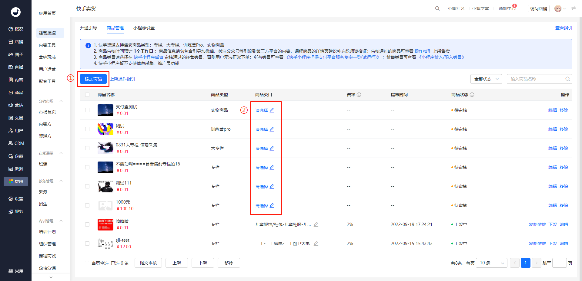Screen dimensions: 582x281
Task: Check the 测试111 row checkbox
Action: click(87, 186)
